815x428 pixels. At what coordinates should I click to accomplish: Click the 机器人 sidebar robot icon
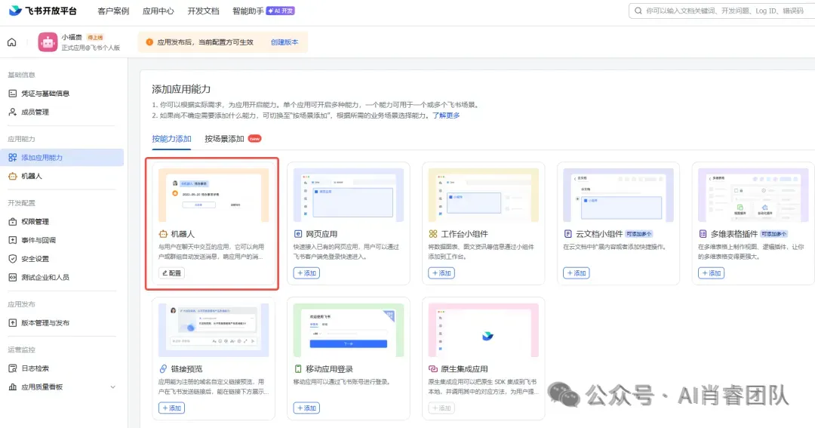coord(13,177)
